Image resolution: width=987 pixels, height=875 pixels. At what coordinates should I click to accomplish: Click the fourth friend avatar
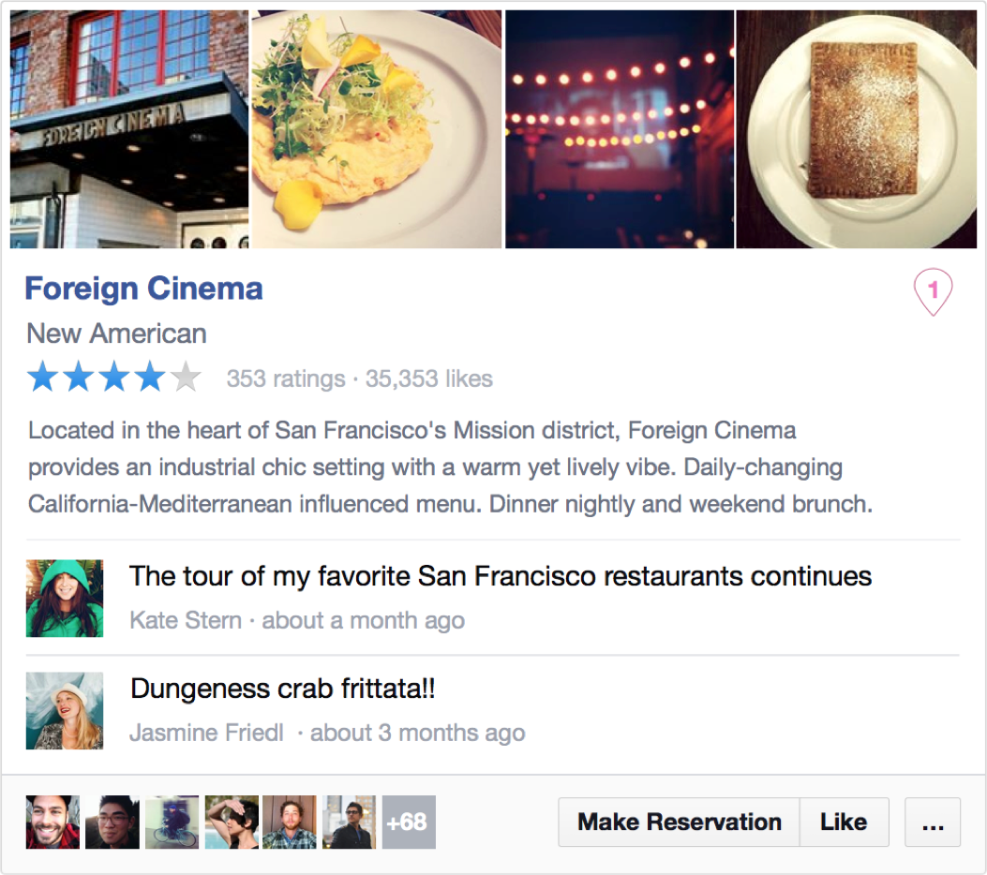232,822
